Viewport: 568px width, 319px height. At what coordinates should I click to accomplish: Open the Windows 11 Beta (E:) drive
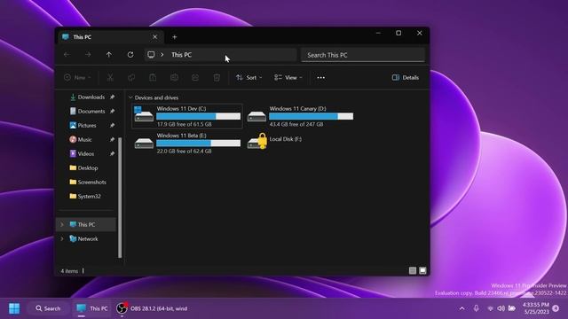(x=187, y=144)
